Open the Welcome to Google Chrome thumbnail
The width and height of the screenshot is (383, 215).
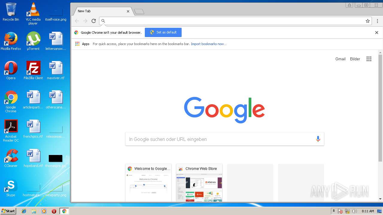[148, 183]
